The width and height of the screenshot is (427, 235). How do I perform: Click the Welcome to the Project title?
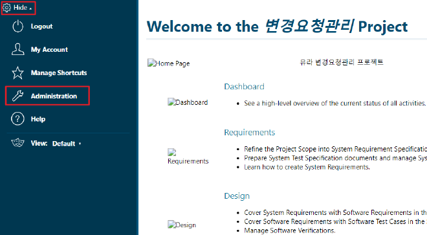(277, 27)
